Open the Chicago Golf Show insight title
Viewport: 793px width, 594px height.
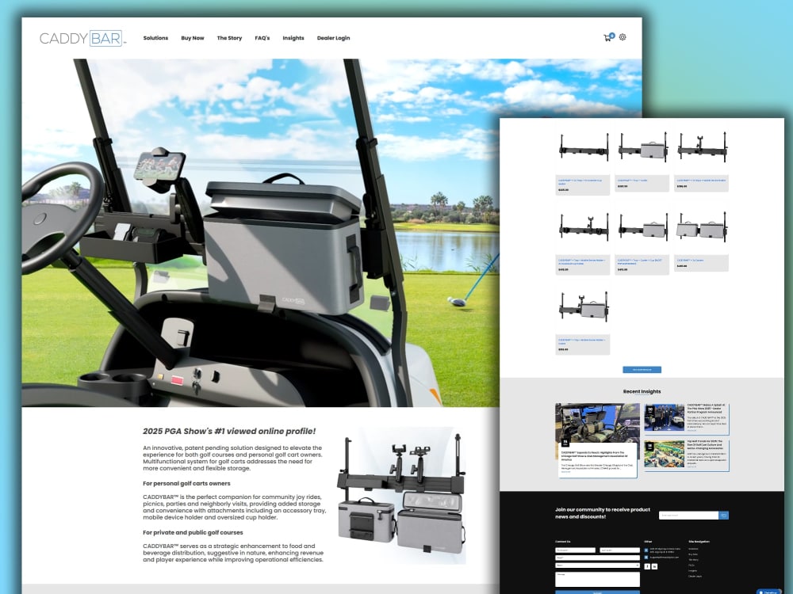pos(592,456)
